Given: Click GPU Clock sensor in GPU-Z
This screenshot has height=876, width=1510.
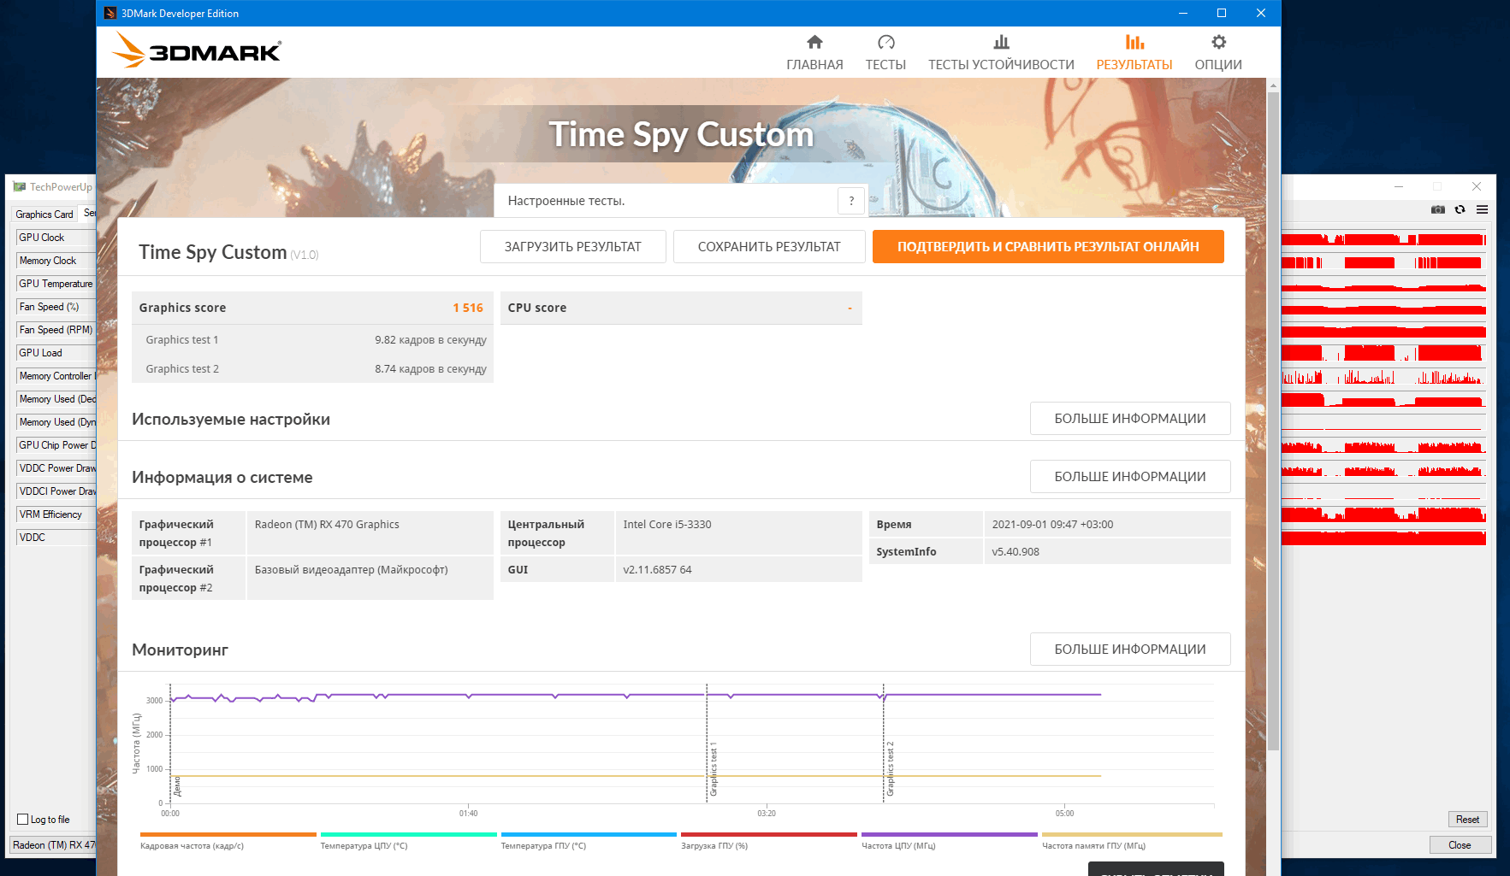Looking at the screenshot, I should pos(56,238).
